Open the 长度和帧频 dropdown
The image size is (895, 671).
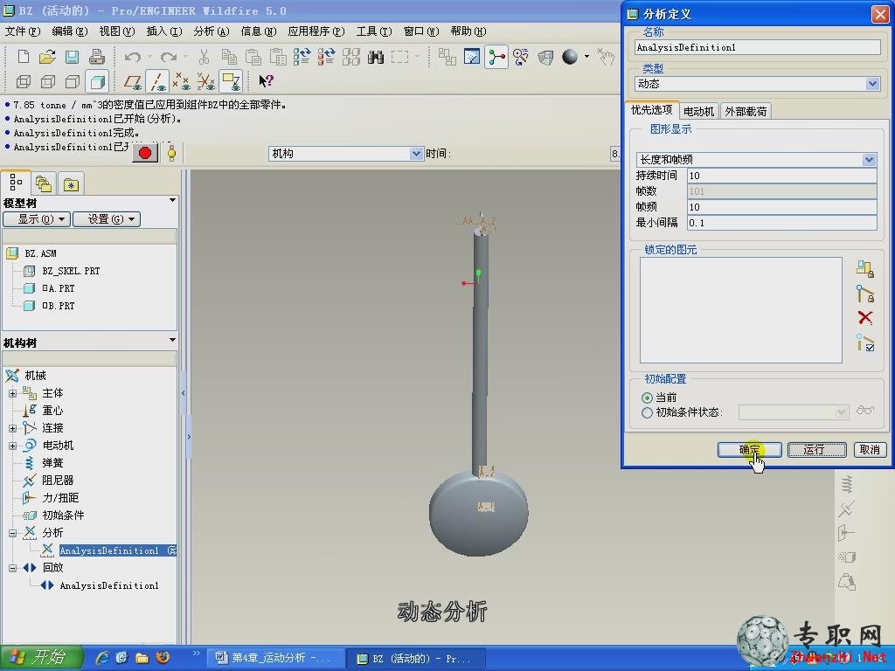756,160
